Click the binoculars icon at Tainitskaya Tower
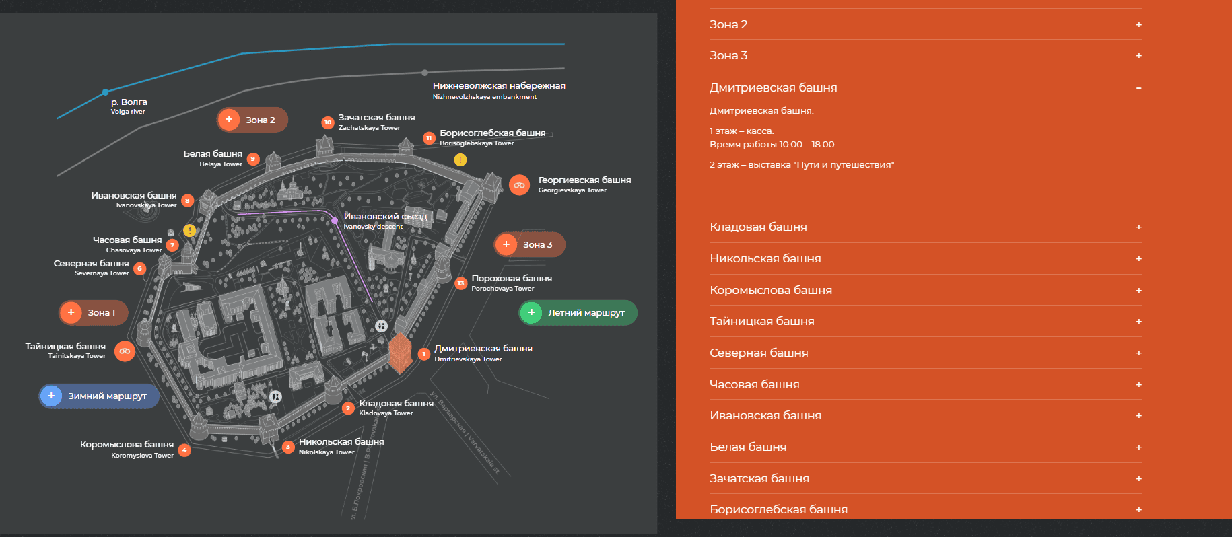The image size is (1232, 537). tap(125, 351)
